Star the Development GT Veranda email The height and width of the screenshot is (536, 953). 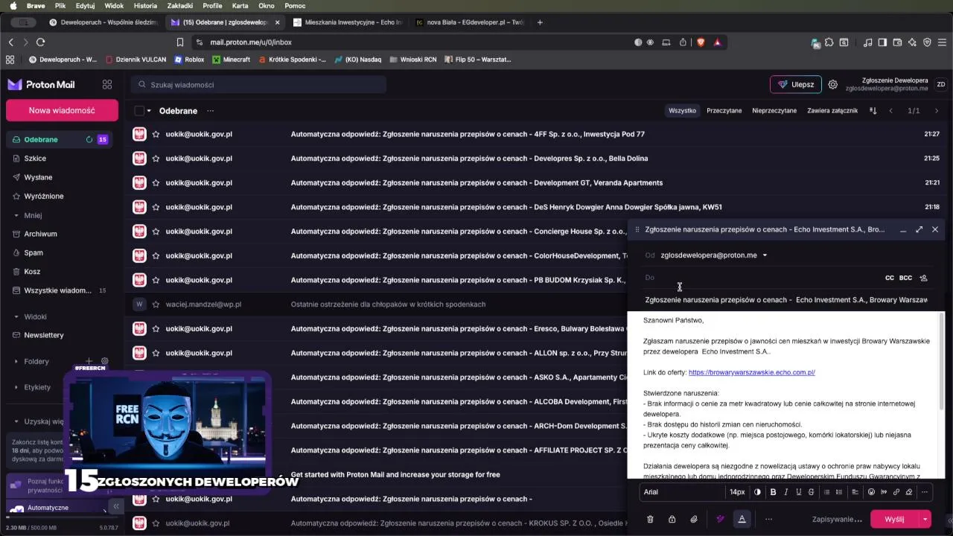pos(156,182)
